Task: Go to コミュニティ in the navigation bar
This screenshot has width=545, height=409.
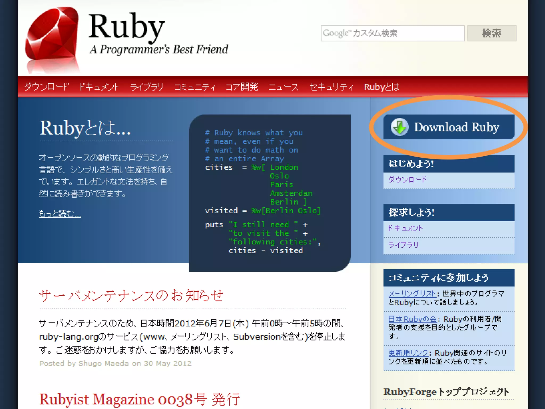Action: tap(195, 87)
